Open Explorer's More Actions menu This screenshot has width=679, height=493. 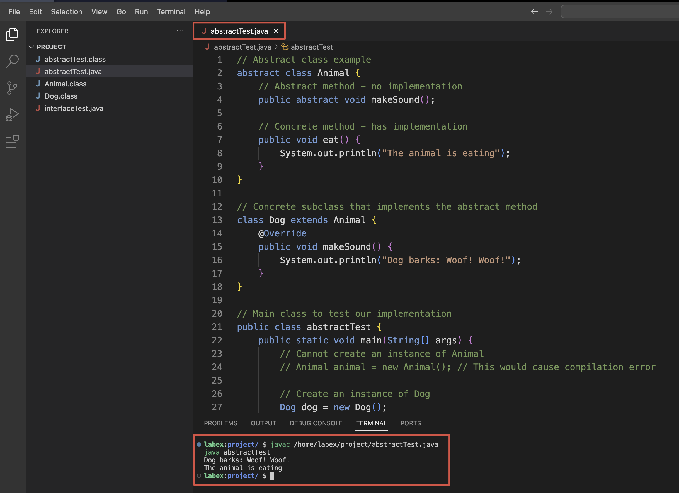180,31
